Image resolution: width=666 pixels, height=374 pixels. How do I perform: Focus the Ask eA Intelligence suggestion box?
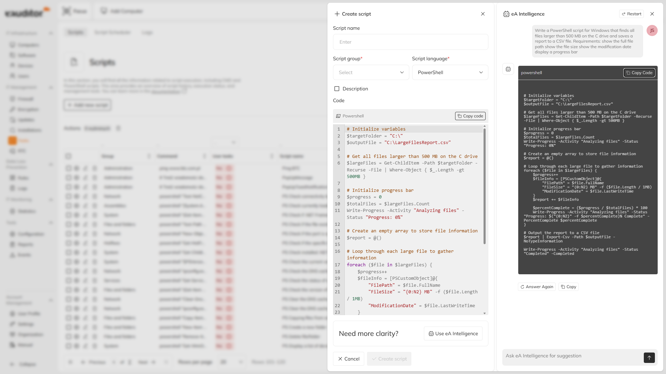click(x=572, y=356)
